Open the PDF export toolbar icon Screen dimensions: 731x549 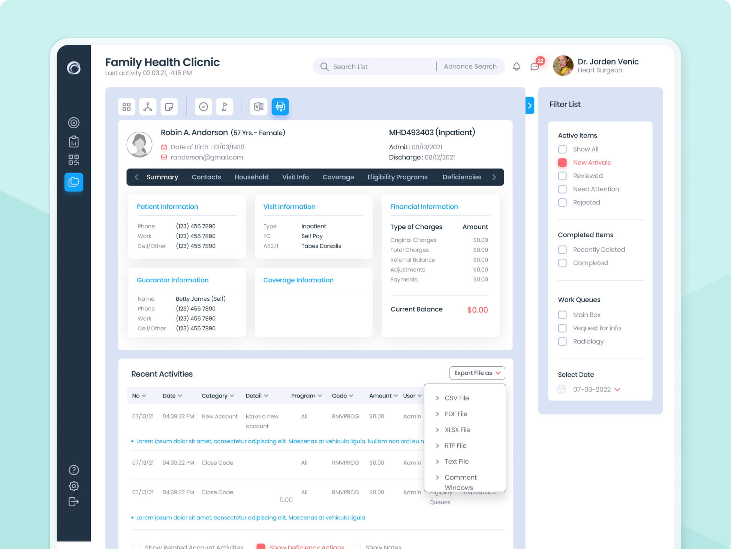tap(280, 106)
